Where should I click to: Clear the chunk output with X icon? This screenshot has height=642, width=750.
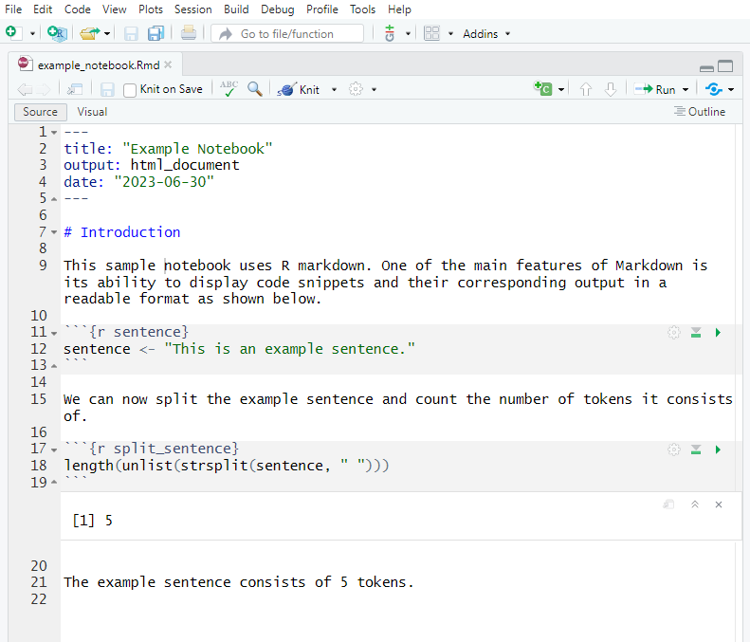click(719, 504)
